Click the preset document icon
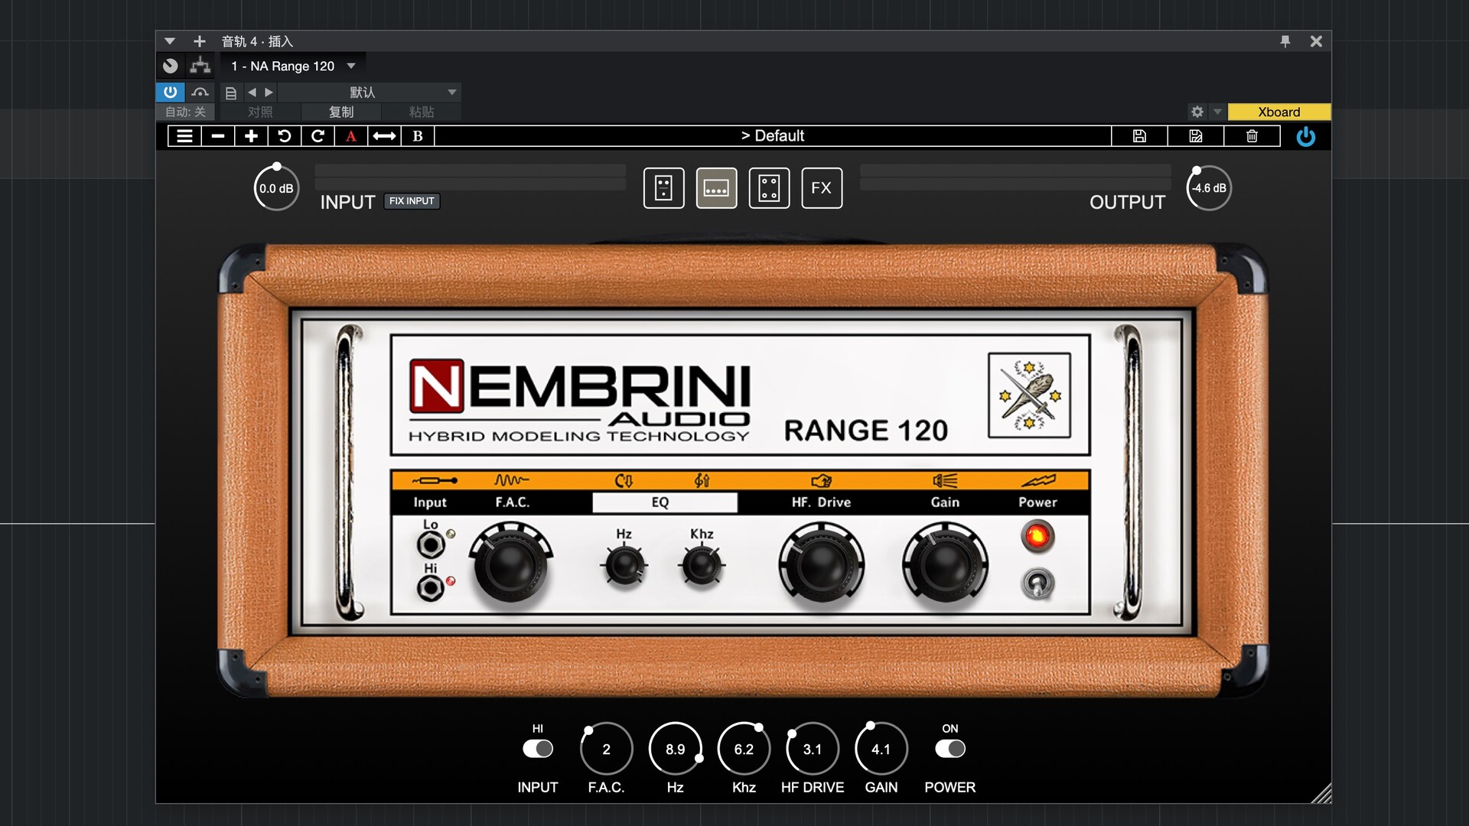1469x826 pixels. click(x=231, y=93)
